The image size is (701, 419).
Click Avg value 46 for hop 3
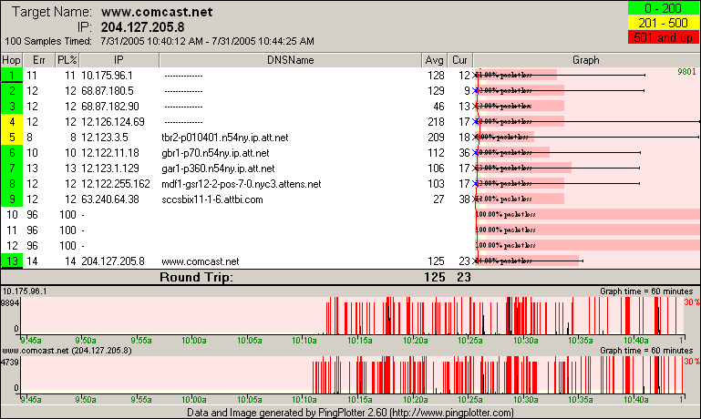pyautogui.click(x=438, y=107)
